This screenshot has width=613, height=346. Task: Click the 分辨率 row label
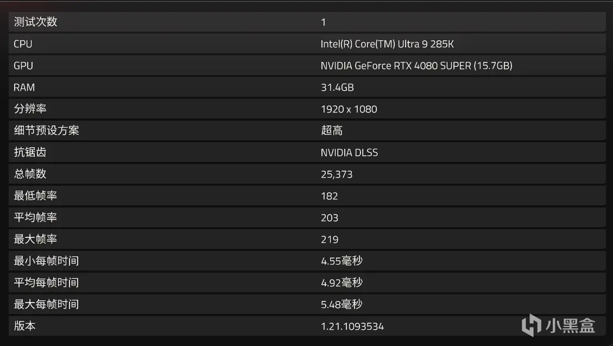point(30,109)
